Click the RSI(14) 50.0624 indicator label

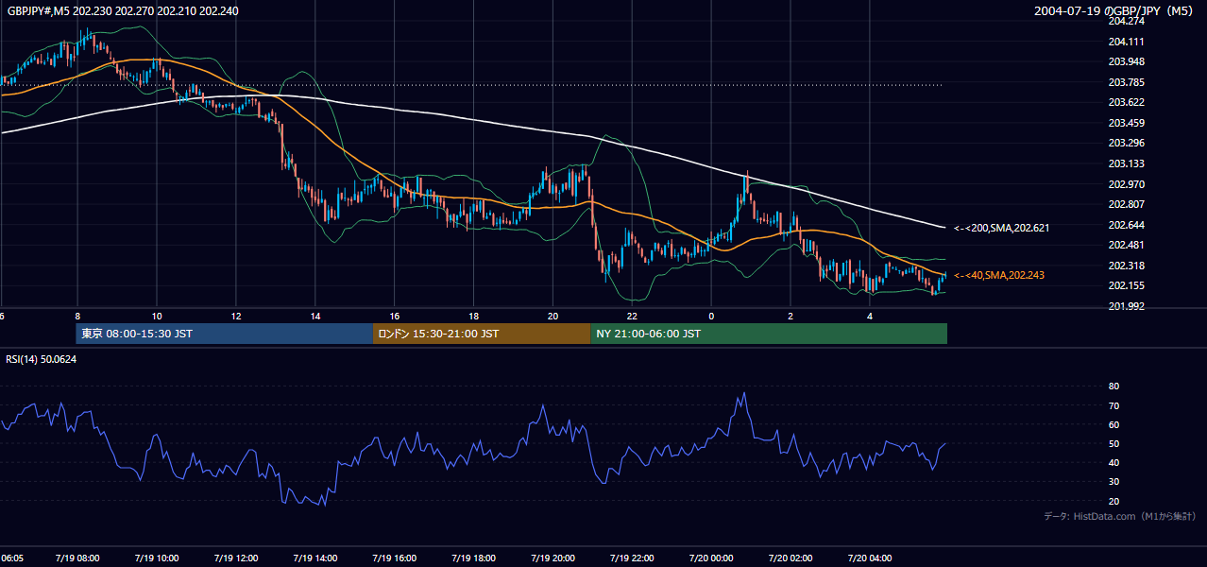tap(42, 359)
